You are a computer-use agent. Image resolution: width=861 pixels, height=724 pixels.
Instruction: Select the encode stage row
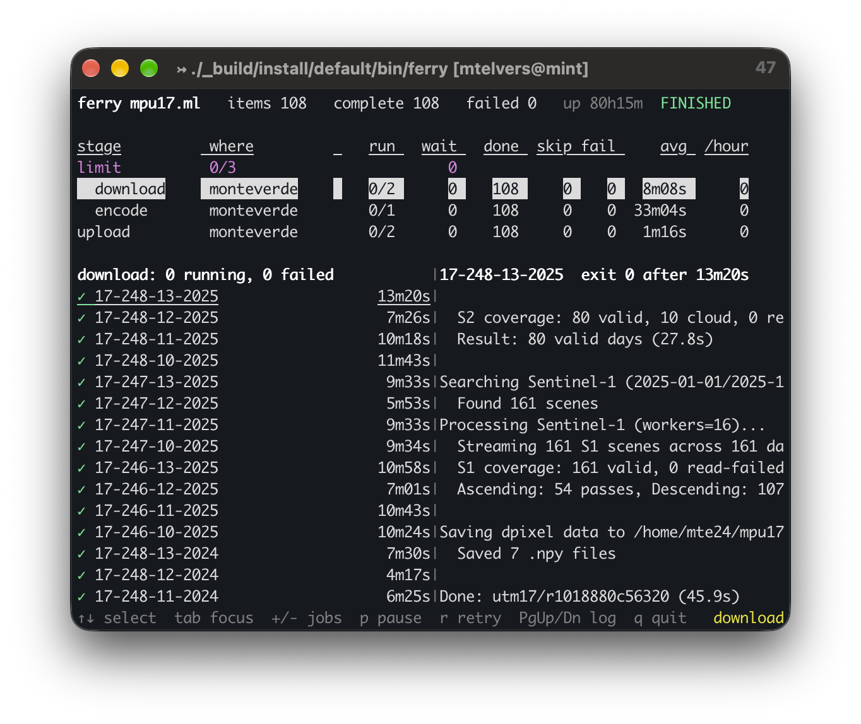[413, 210]
